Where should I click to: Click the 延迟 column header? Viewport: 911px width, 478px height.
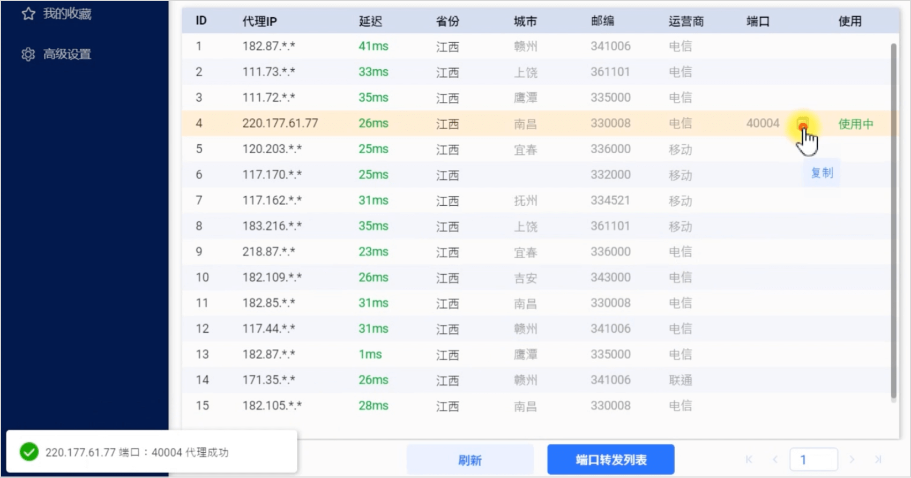point(370,21)
